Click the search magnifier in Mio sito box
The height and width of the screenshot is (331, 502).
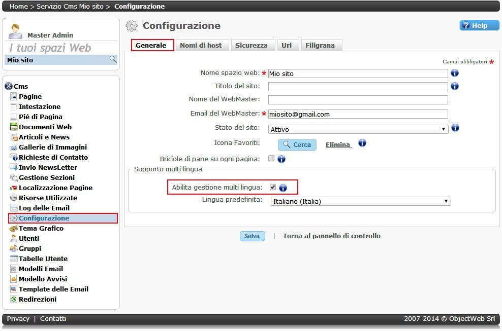(x=113, y=59)
